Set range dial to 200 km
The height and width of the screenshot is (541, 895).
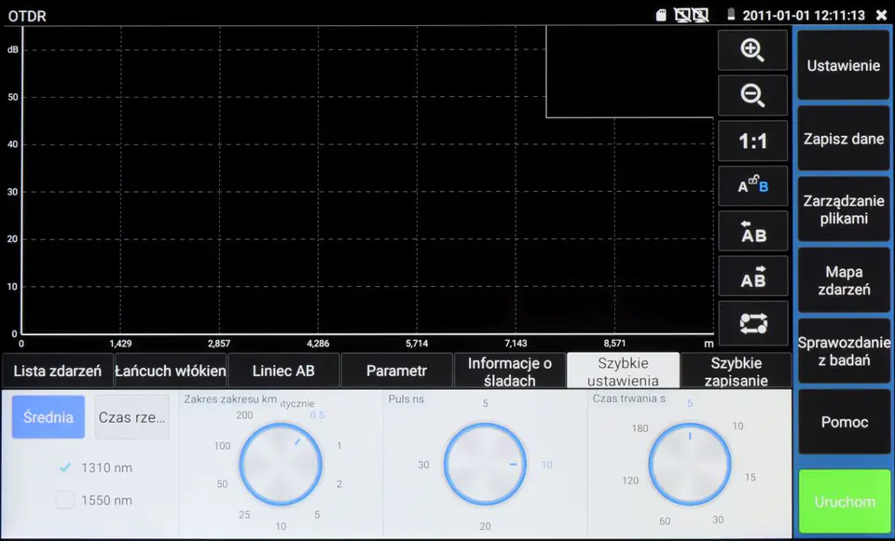(x=244, y=415)
